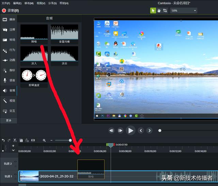Open the 58% canvas zoom dropdown
The width and height of the screenshot is (218, 186).
(x=184, y=11)
